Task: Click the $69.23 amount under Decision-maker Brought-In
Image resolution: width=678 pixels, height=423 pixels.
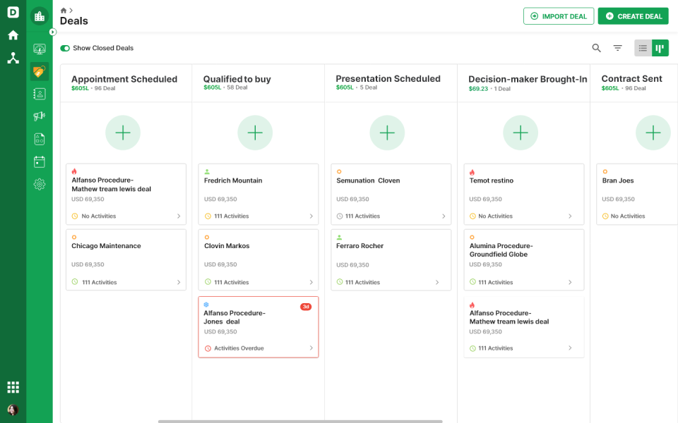Action: (478, 89)
